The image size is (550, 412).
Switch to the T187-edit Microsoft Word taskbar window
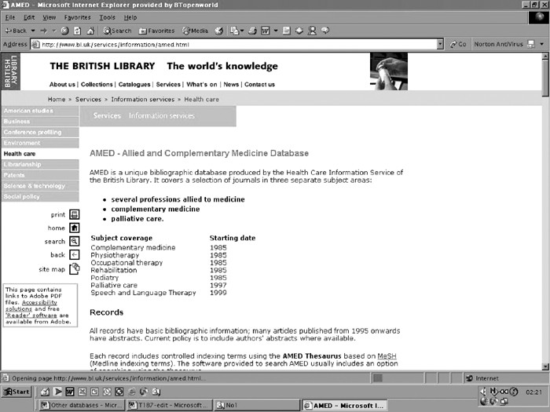pos(170,406)
